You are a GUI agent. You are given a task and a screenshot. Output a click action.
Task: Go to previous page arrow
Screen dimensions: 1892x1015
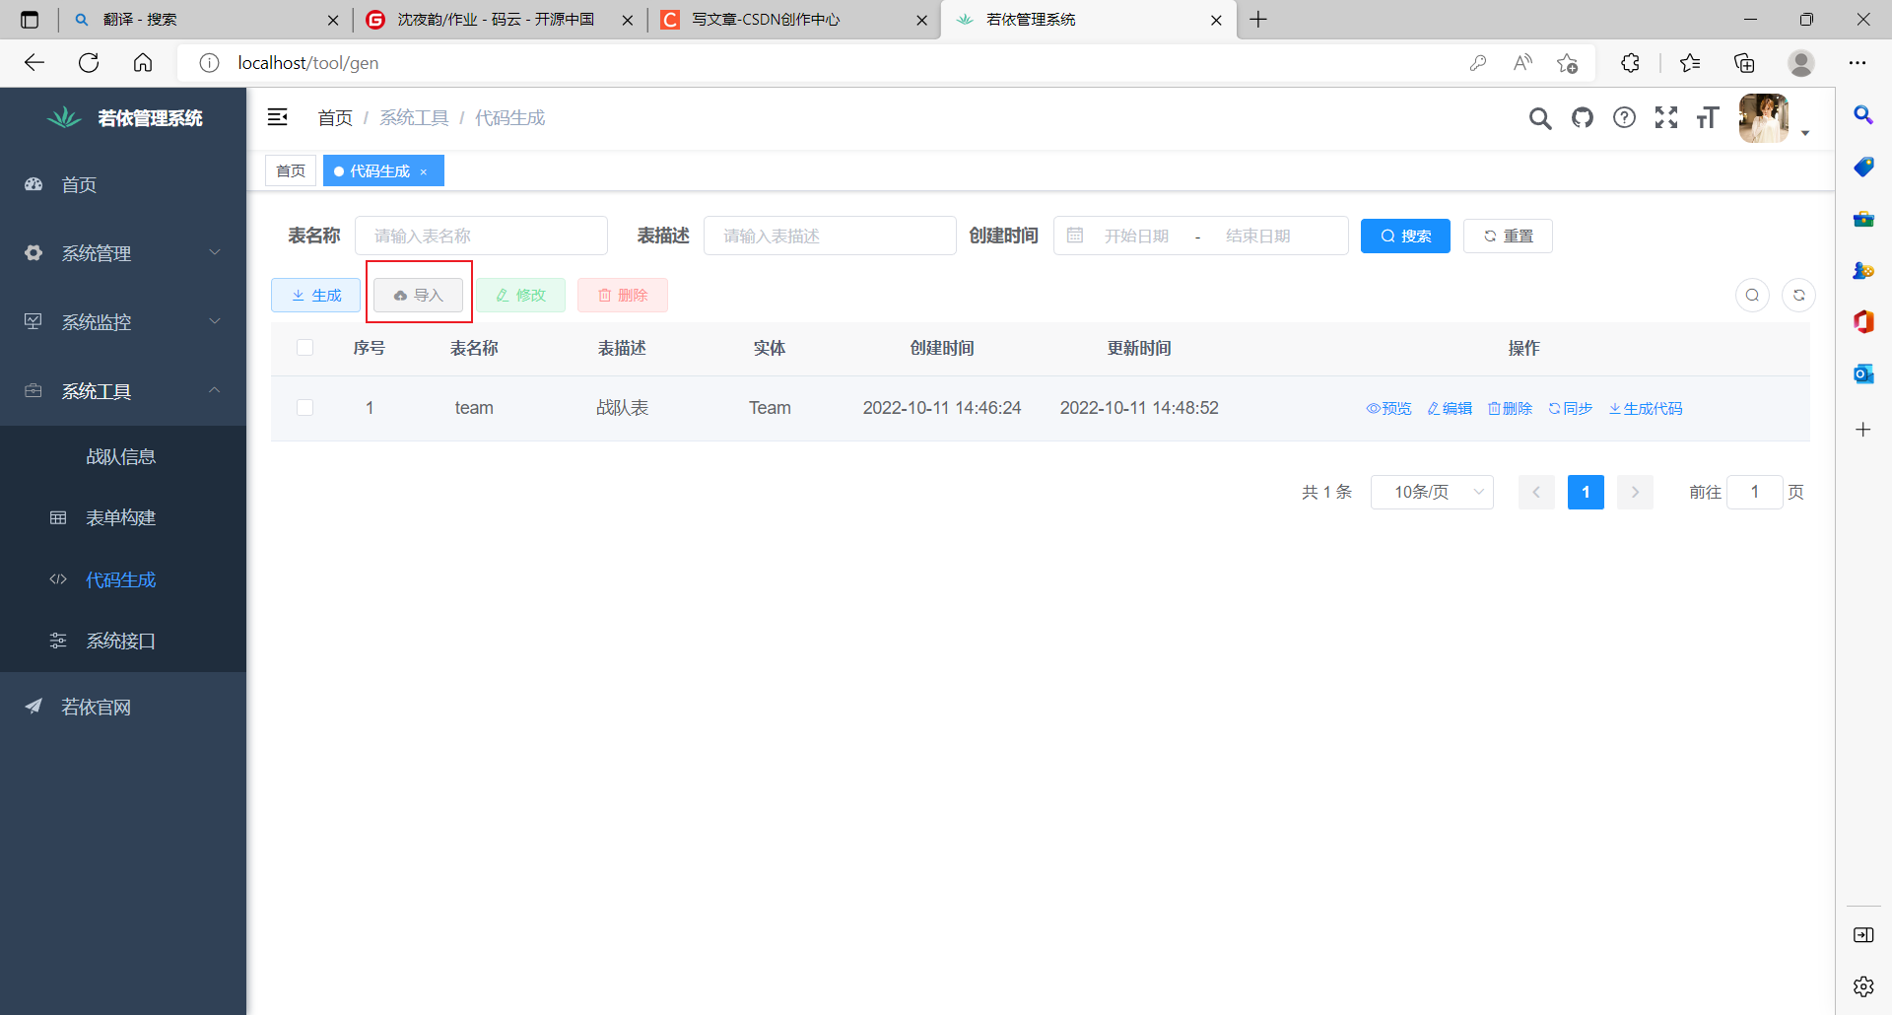[1536, 492]
